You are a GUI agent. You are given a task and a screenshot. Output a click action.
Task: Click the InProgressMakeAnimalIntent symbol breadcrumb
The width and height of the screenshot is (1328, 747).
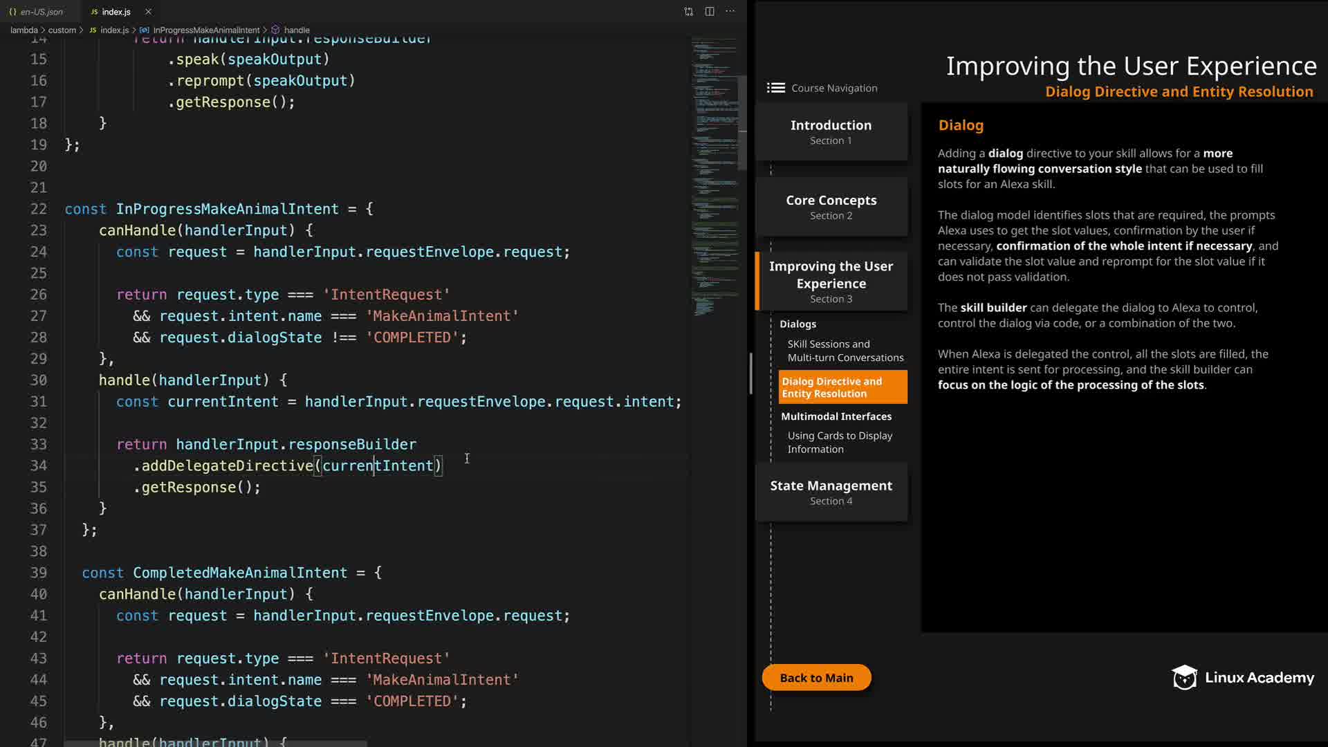coord(206,30)
